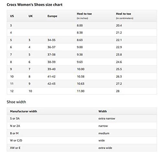This screenshot has height=155, width=162.
Task: Select the 25.5 centimeters value
Action: (x=119, y=69)
